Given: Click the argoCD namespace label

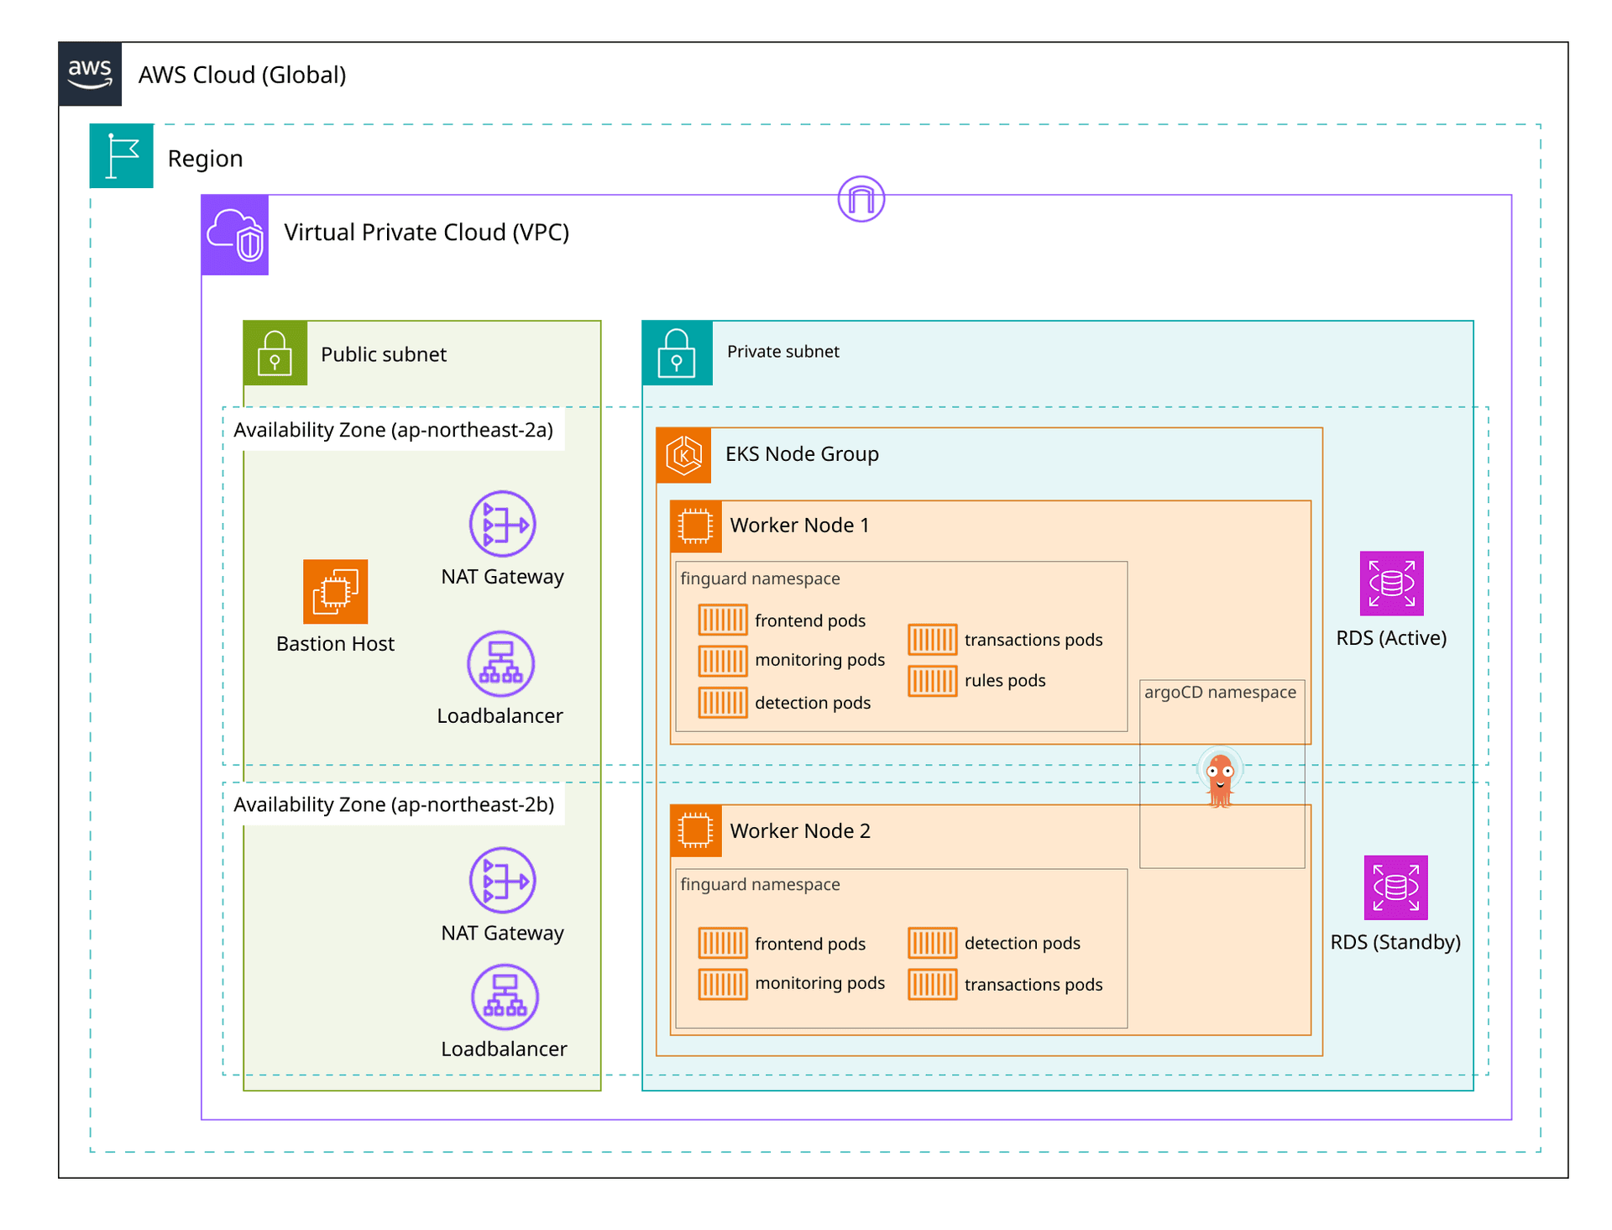Looking at the screenshot, I should coord(1220,692).
